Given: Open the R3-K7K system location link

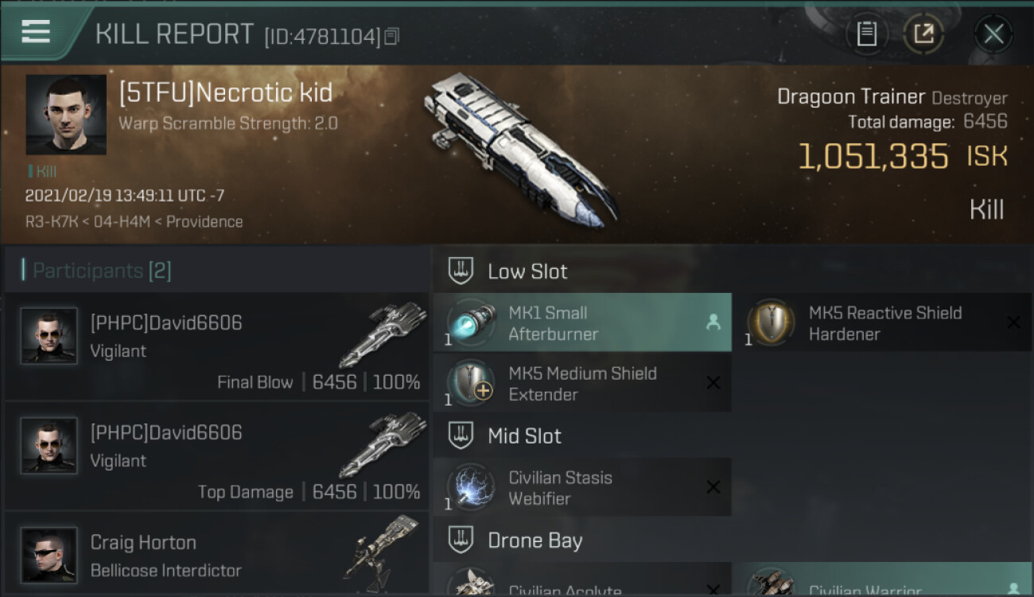Looking at the screenshot, I should [52, 221].
